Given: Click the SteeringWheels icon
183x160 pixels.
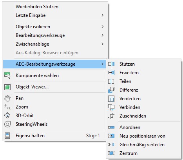Looking at the screenshot, I should (x=7, y=124).
